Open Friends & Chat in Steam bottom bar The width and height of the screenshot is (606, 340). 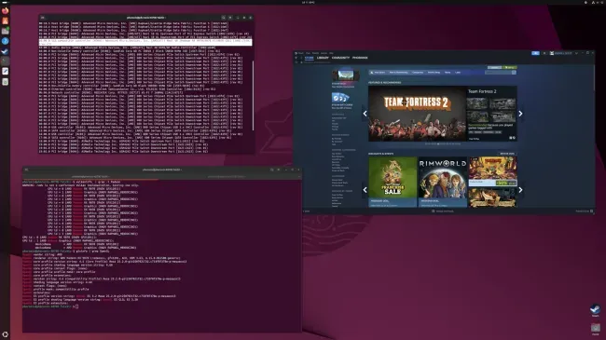584,211
